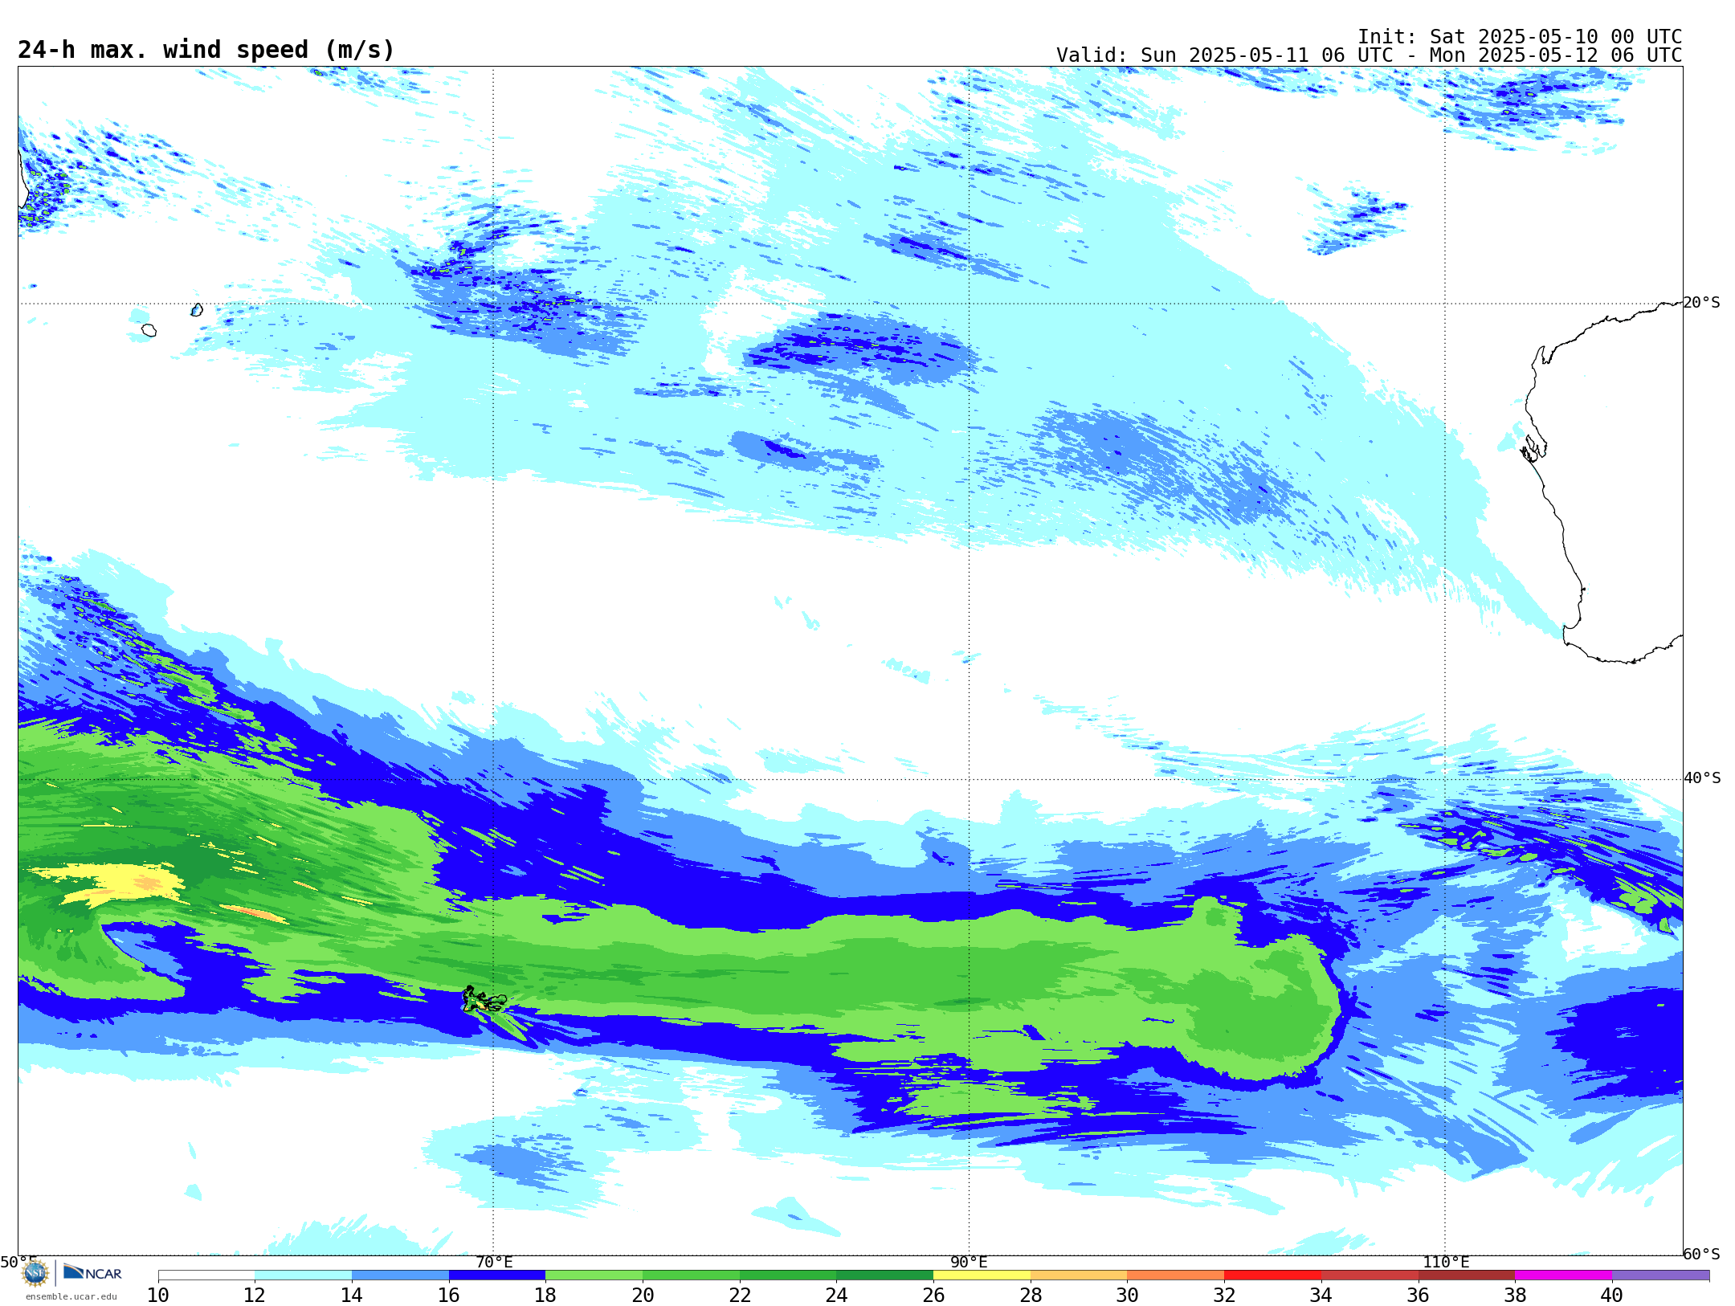1735x1306 pixels.
Task: Click the colorbar label '20'
Action: (643, 1296)
